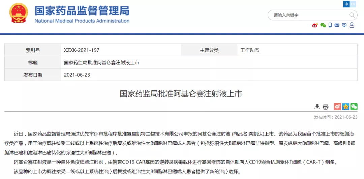Print the article using the printer icon

326,107
